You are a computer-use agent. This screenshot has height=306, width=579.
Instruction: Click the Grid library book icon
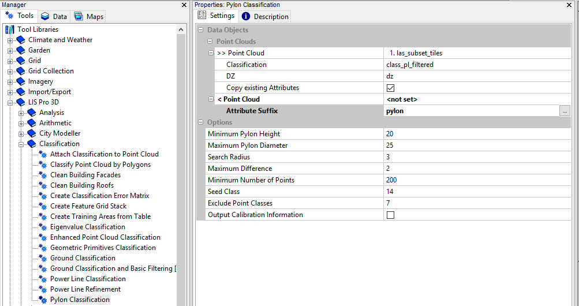coord(21,61)
